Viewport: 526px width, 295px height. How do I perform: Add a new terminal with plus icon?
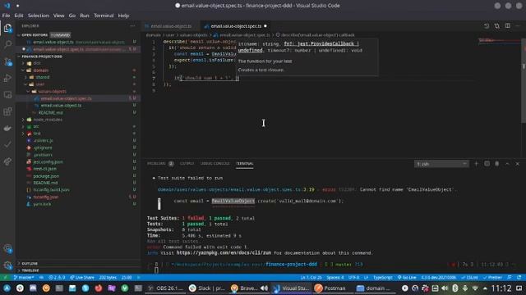click(476, 164)
